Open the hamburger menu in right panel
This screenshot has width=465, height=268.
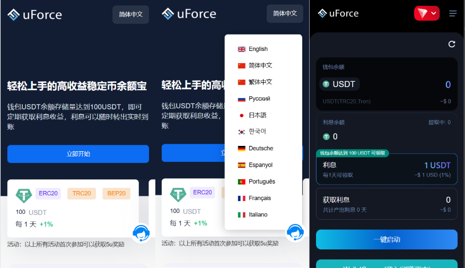click(x=453, y=13)
